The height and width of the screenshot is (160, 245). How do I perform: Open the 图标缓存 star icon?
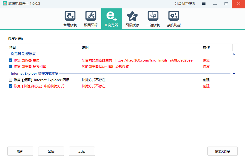(x=132, y=16)
